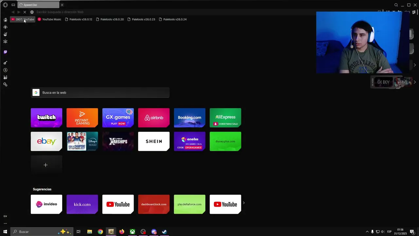Click the sidebar icon just below Twitch
This screenshot has width=419, height=236.
click(5, 63)
